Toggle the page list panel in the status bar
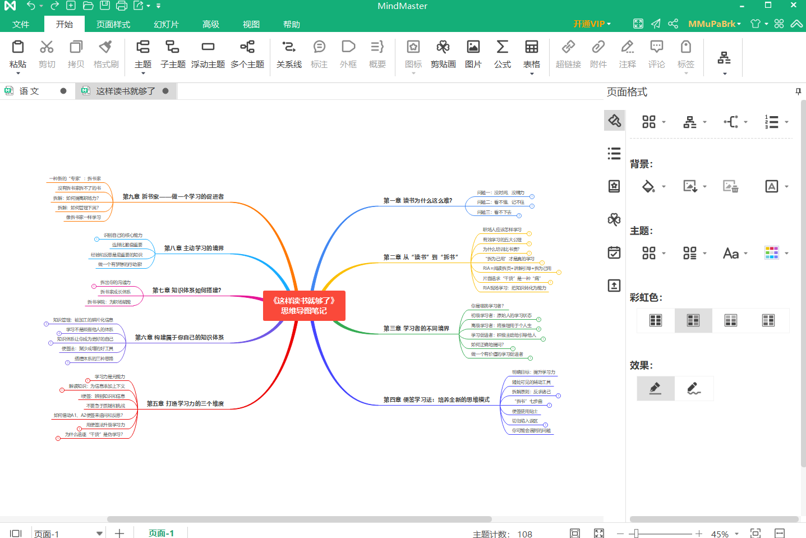The width and height of the screenshot is (806, 538). [16, 534]
